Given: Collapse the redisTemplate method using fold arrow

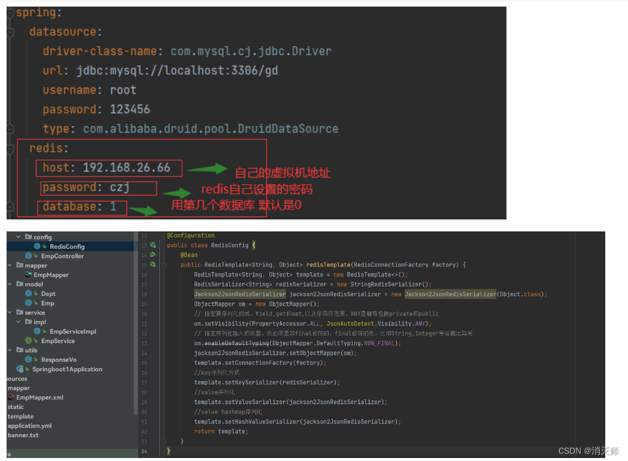Looking at the screenshot, I should 163,265.
